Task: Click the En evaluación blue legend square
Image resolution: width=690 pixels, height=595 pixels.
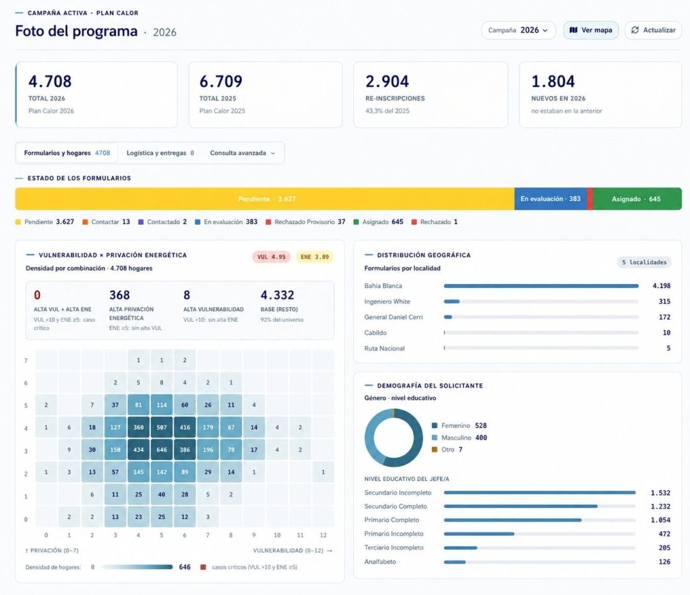Action: 197,222
